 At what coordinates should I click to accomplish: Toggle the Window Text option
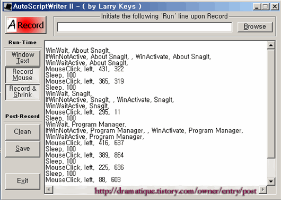pos(23,58)
